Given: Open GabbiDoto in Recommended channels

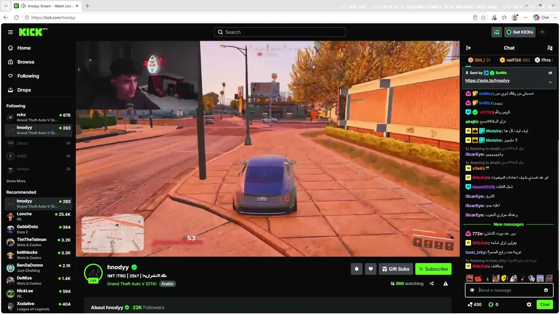Looking at the screenshot, I should tap(38, 229).
